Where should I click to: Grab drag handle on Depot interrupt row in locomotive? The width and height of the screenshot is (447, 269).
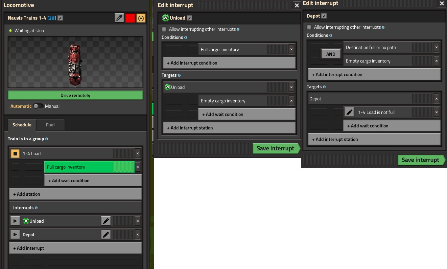pos(123,235)
